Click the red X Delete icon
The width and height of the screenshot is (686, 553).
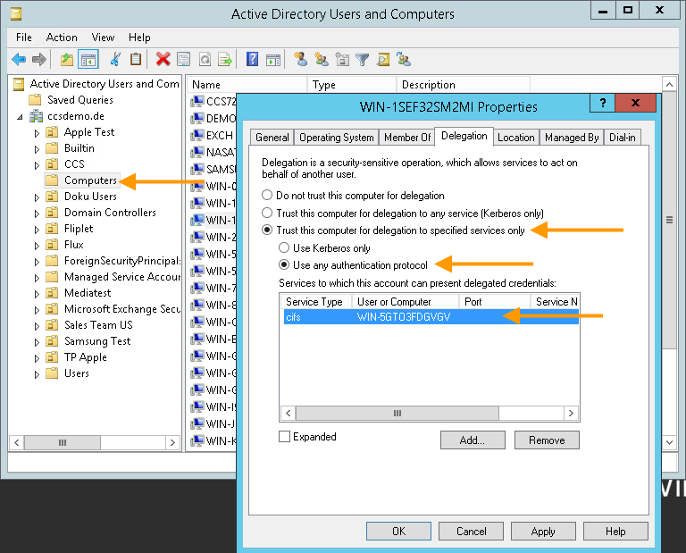pyautogui.click(x=163, y=59)
